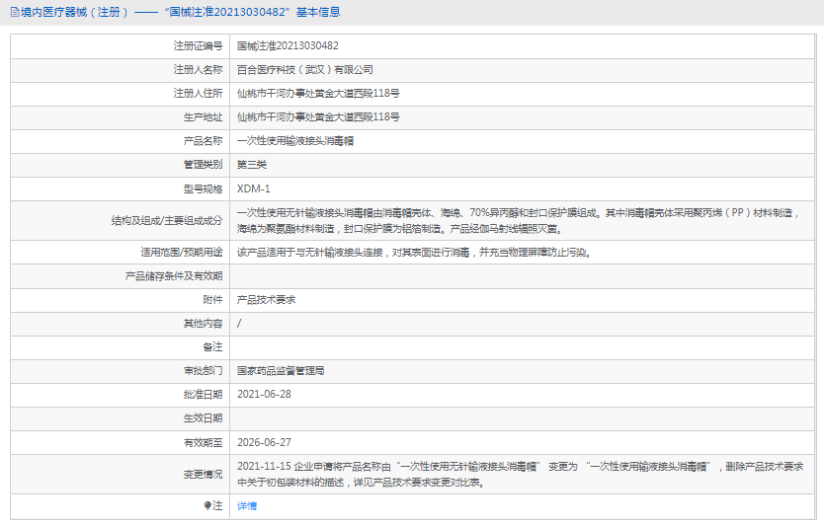Click the 产品储存条件及有效期 label
The width and height of the screenshot is (824, 527).
click(174, 276)
